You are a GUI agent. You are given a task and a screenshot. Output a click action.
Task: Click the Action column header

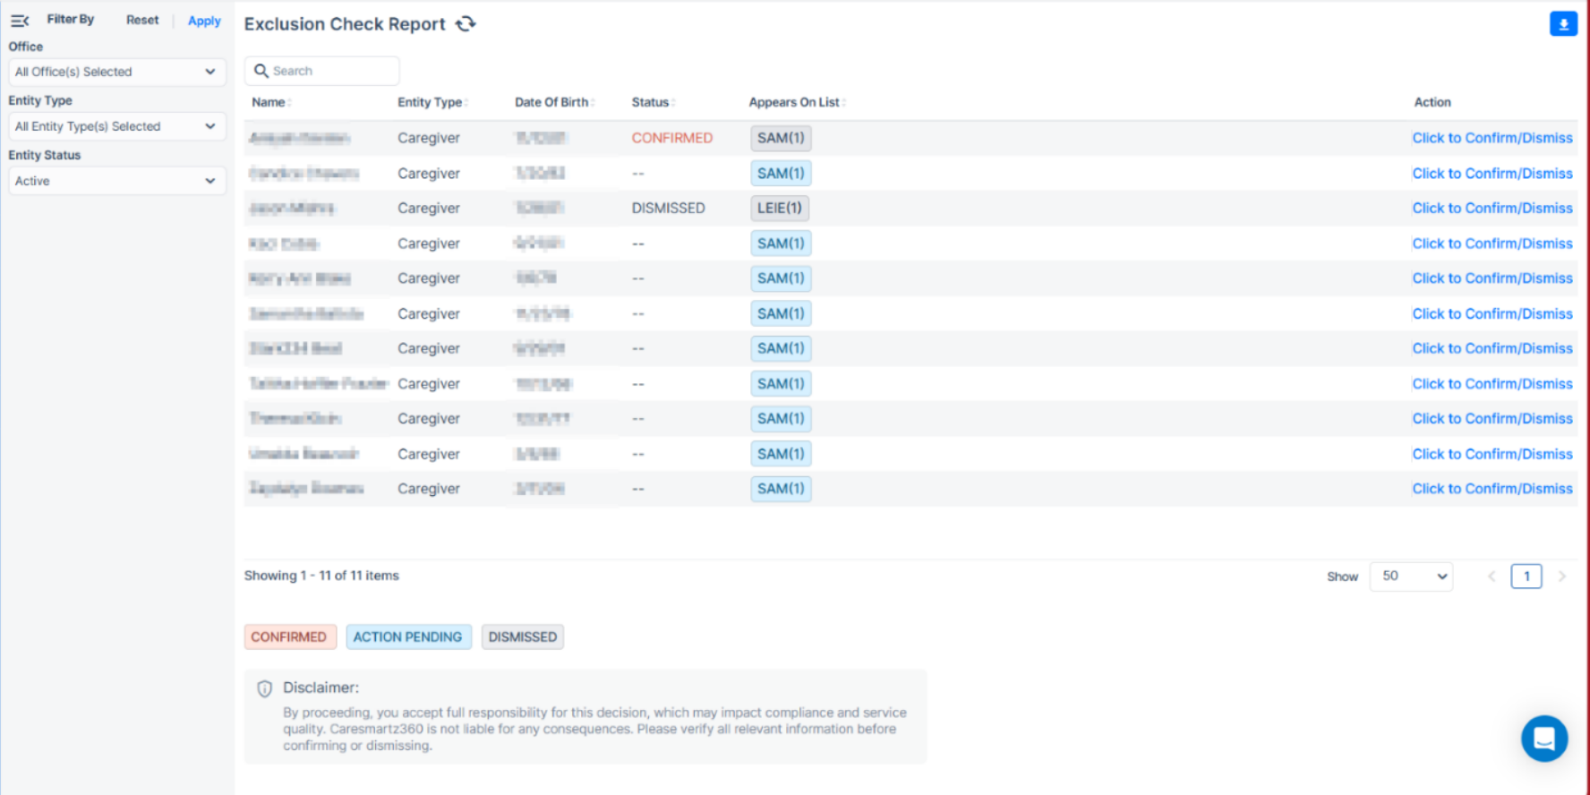pos(1432,102)
